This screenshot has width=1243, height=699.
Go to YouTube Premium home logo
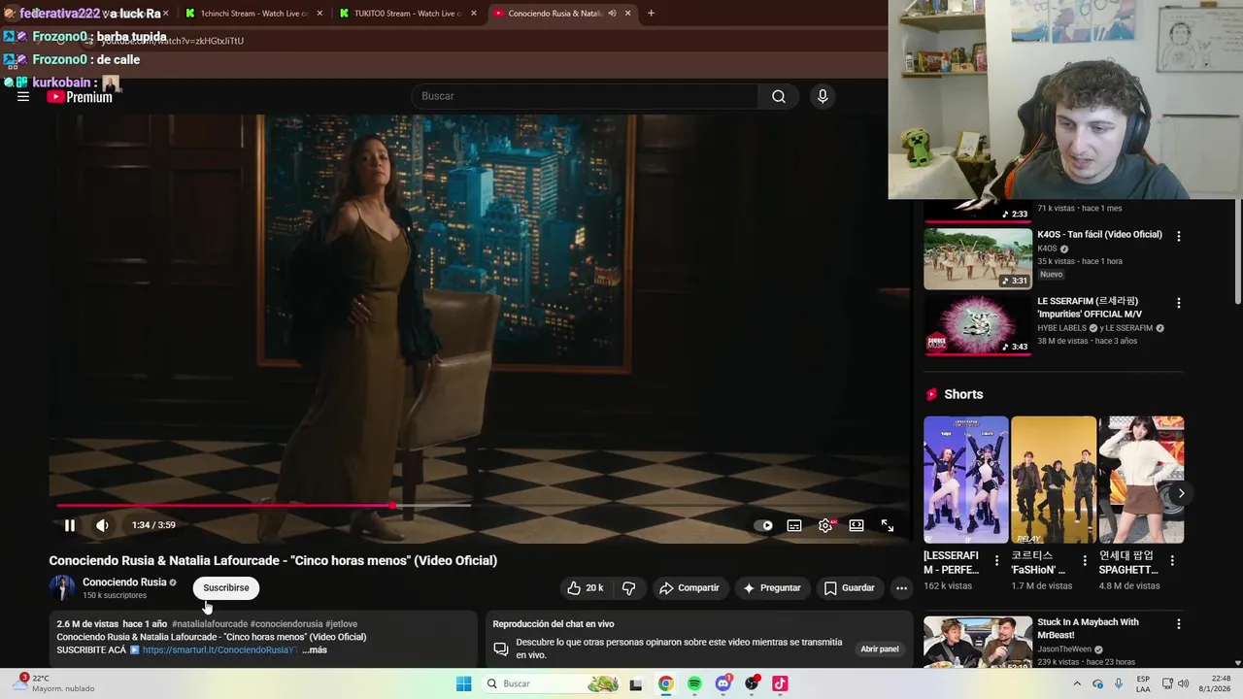click(x=80, y=96)
